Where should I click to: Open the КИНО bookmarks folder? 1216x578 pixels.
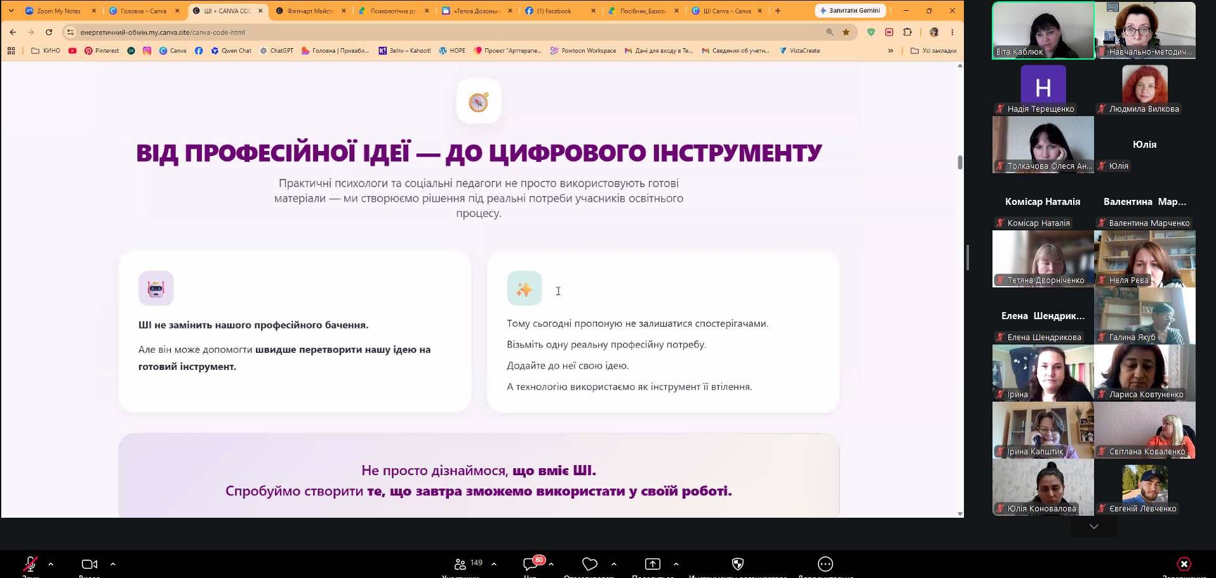[46, 51]
